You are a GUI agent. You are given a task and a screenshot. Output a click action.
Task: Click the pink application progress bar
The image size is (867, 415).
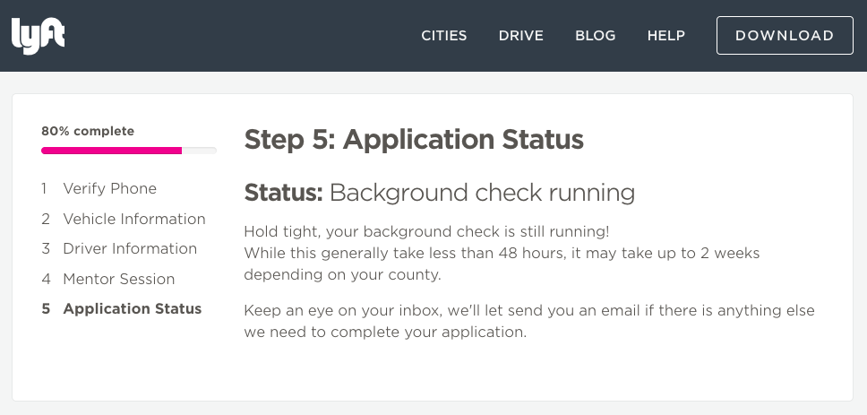(129, 151)
